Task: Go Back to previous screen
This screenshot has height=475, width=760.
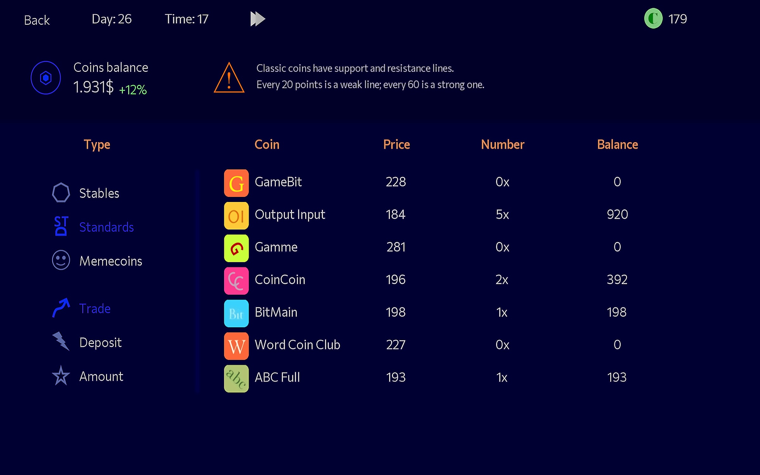Action: (37, 20)
